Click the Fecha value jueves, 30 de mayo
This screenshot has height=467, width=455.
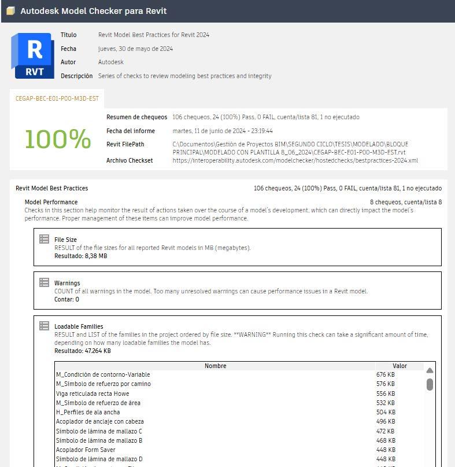135,49
